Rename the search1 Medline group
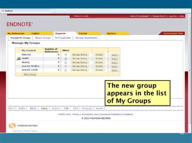Screen dimensions: 192x143 (x=99, y=66)
